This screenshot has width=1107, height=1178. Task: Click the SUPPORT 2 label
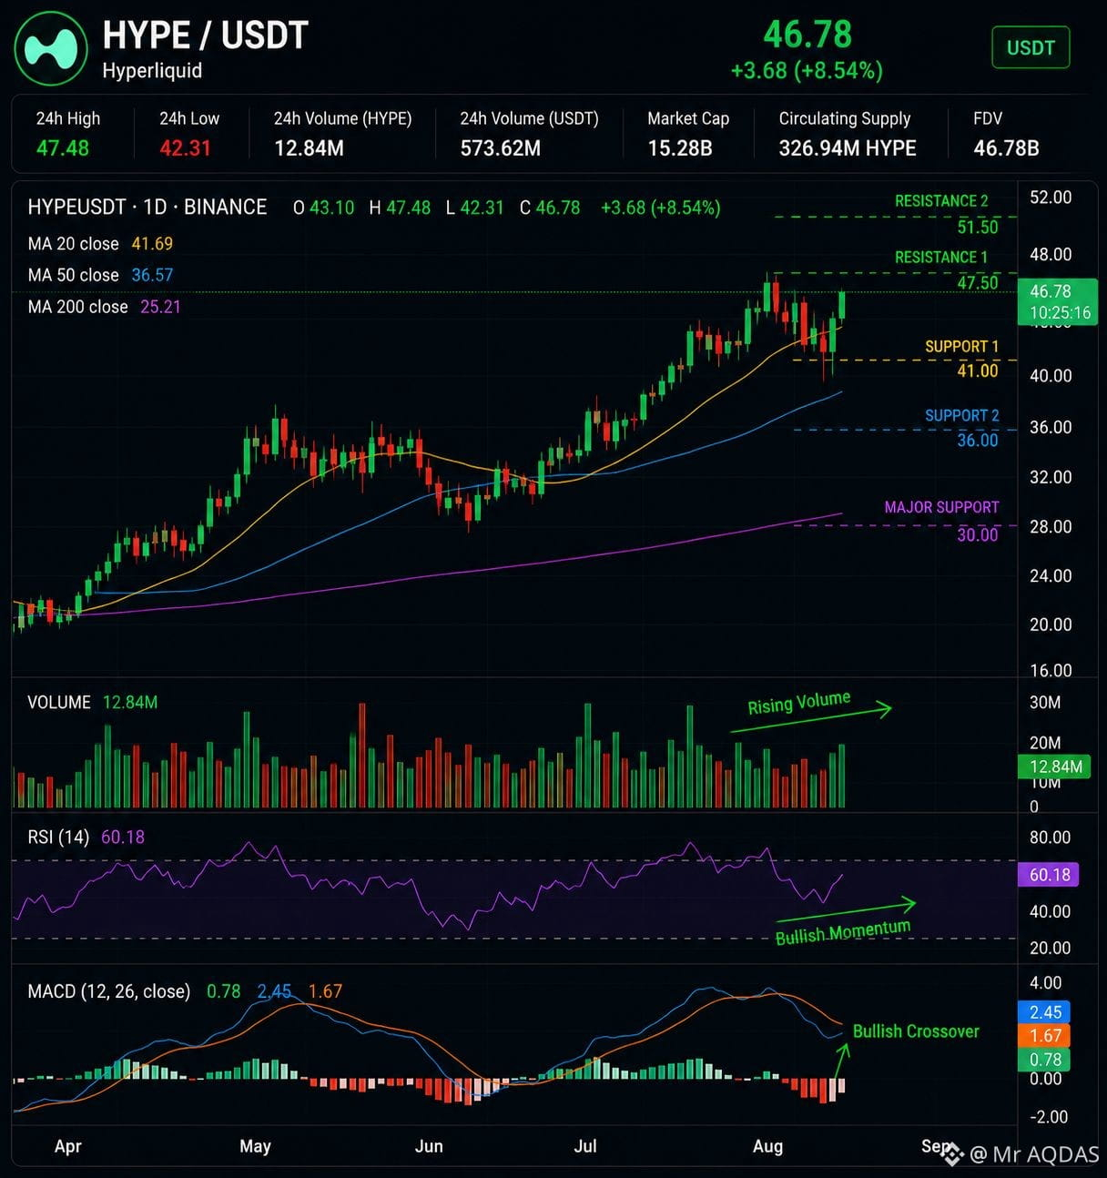click(961, 416)
